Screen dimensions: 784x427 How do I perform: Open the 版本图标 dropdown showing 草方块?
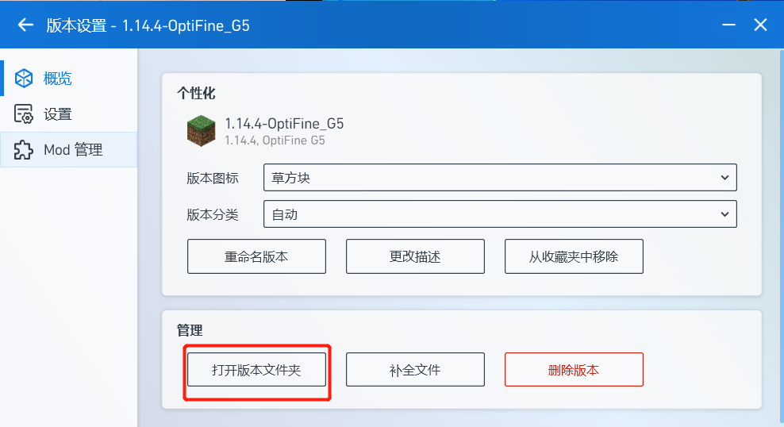click(x=500, y=178)
